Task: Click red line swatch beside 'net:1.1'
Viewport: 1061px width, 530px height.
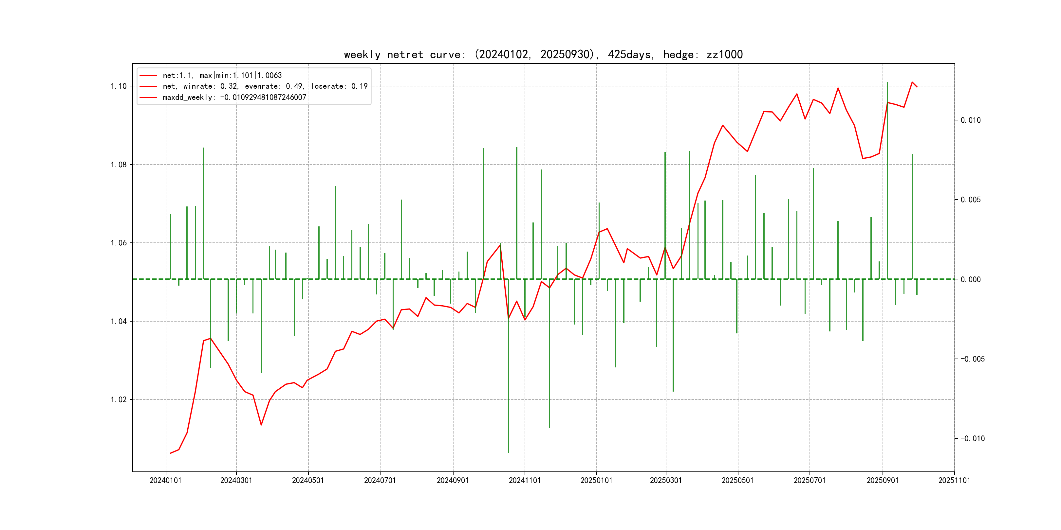Action: click(x=148, y=76)
